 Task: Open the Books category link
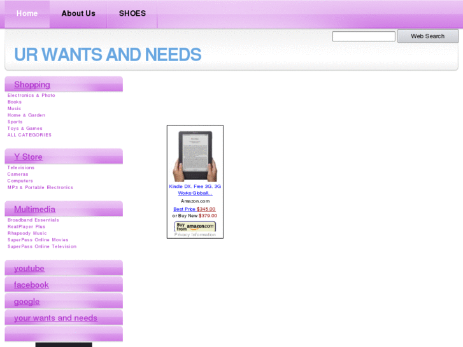(x=15, y=102)
